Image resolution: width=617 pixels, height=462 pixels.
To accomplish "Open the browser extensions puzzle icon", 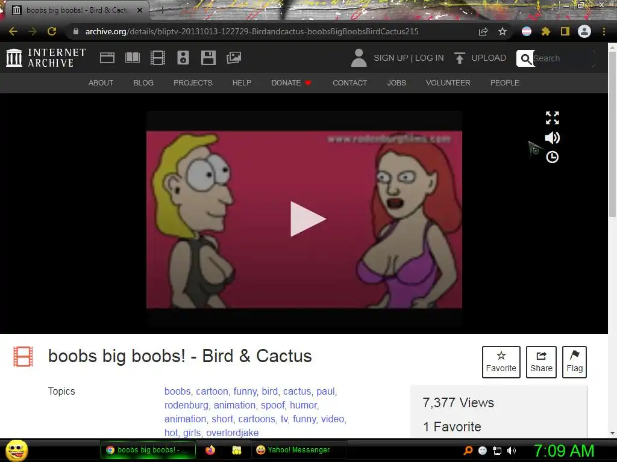I will 546,31.
